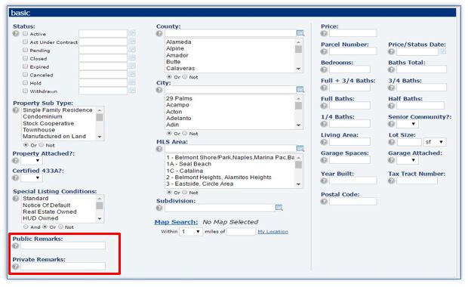Image resolution: width=468 pixels, height=287 pixels.
Task: Click into the Public Remarks field
Action: [x=63, y=245]
